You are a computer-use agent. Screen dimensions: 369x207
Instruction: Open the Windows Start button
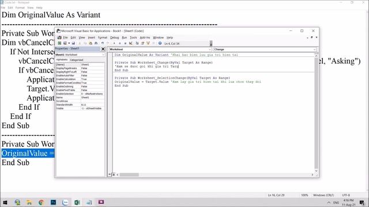pyautogui.click(x=5, y=202)
